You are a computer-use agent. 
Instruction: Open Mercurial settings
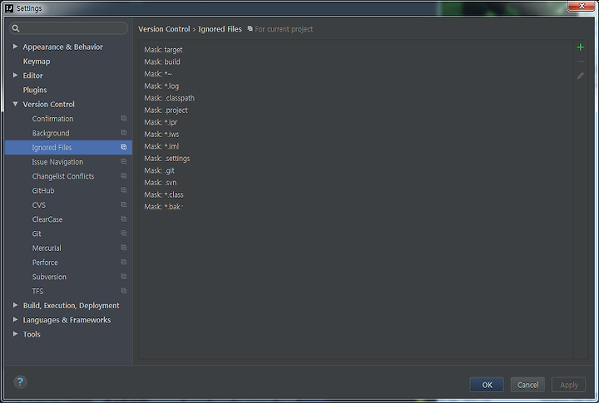[47, 248]
